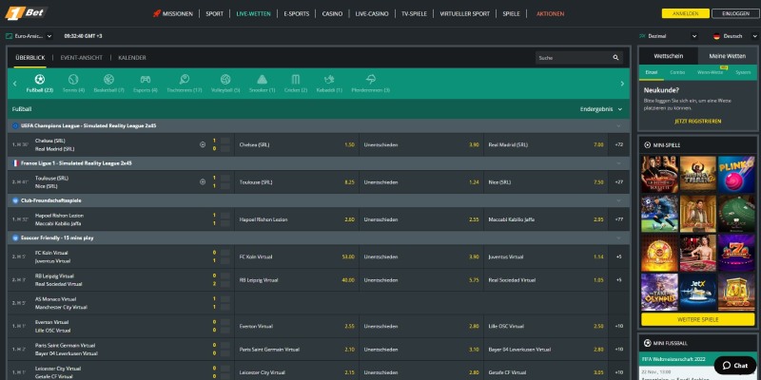
Task: Open stats icon for Toulouse vs Nice
Action: coord(203,181)
